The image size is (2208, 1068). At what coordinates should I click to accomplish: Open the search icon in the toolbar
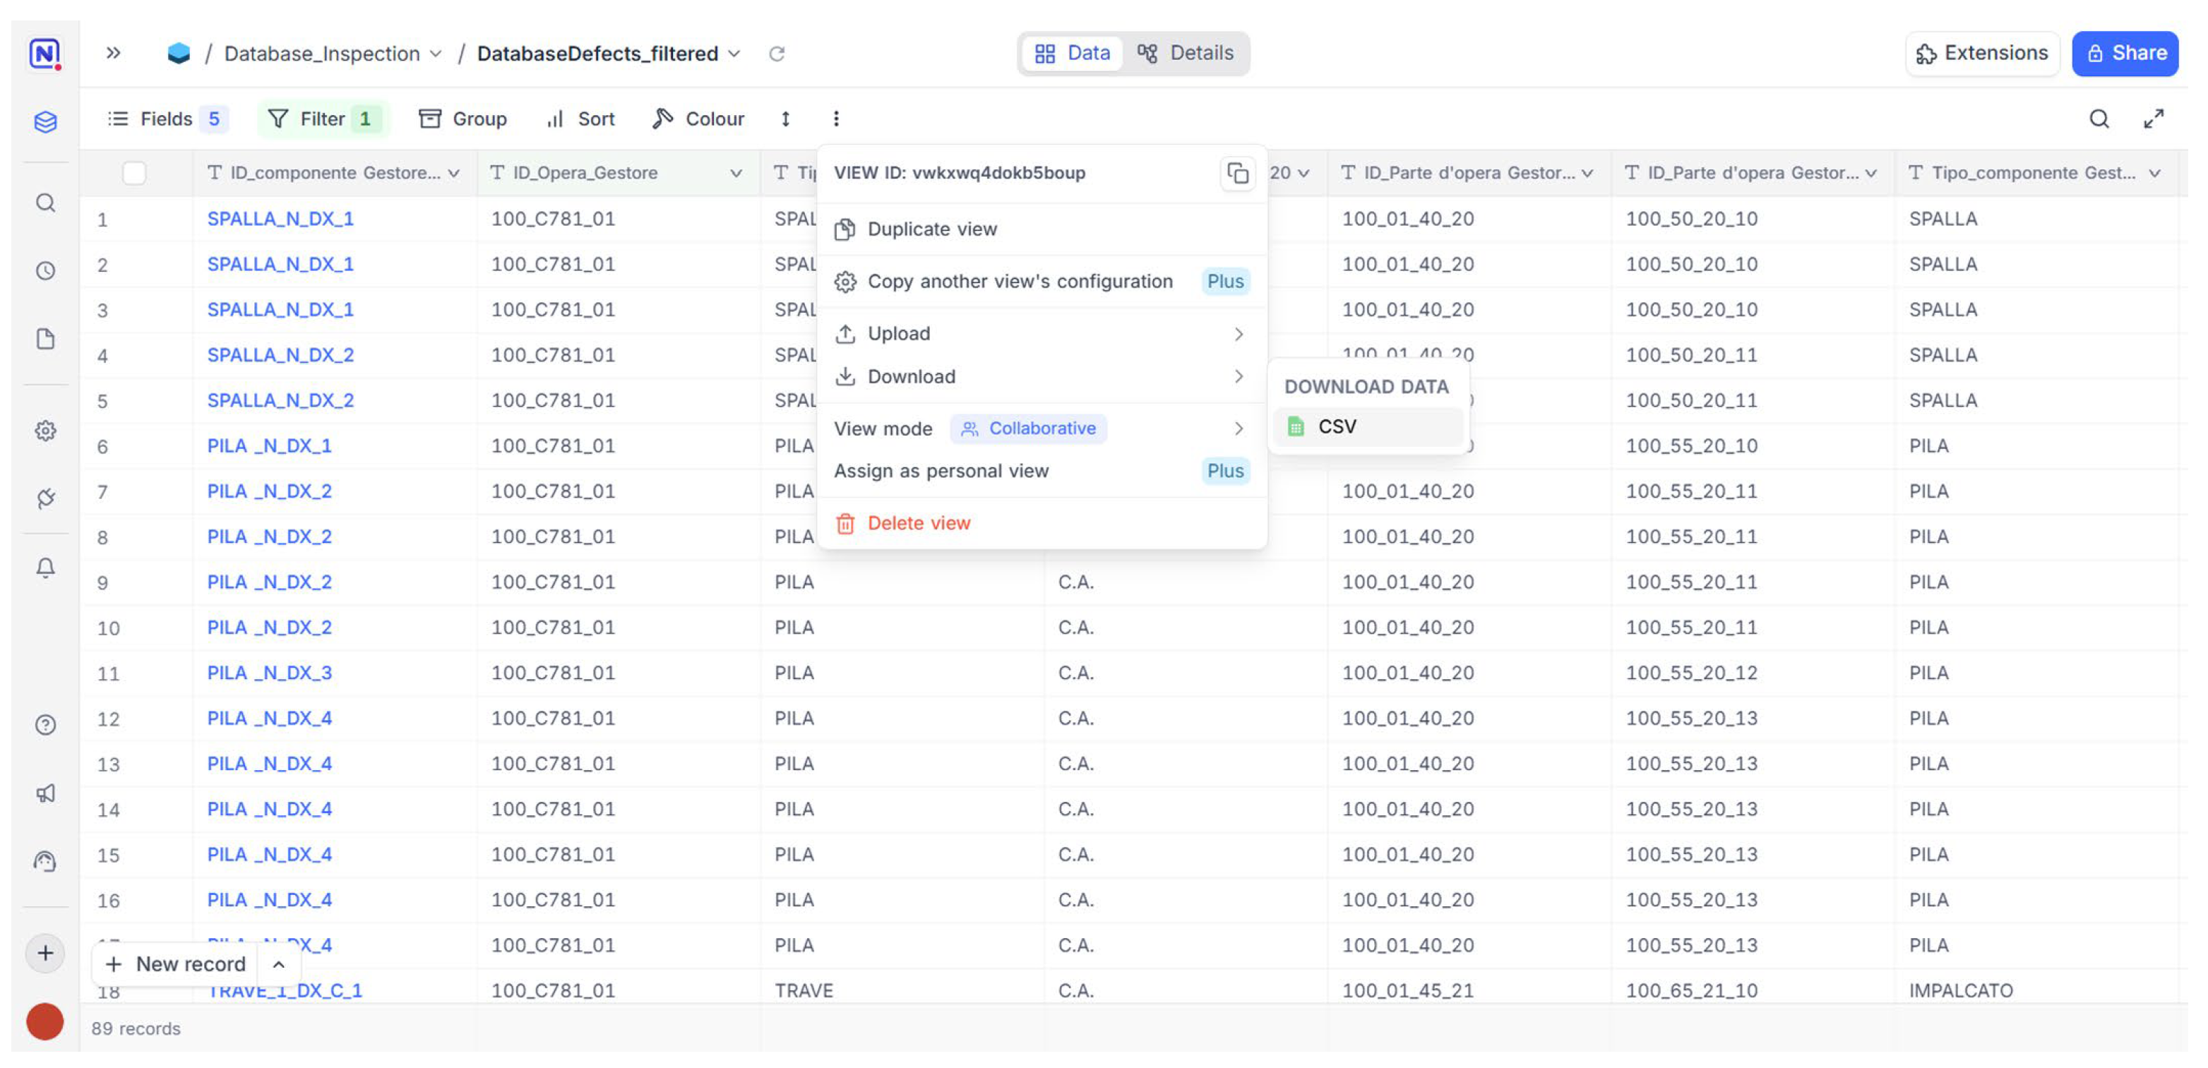pos(2099,119)
